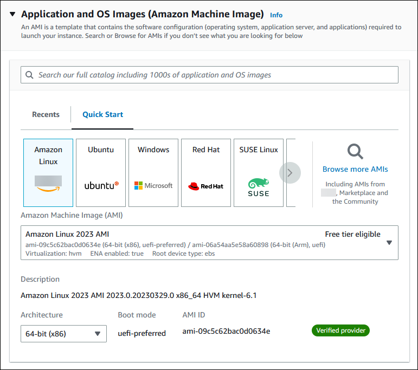
Task: Select the Windows Microsoft image option
Action: click(153, 173)
